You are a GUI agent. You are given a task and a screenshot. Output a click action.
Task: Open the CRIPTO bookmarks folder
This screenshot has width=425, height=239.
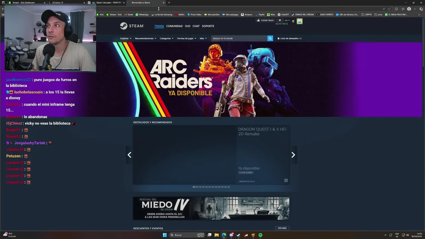(x=367, y=15)
